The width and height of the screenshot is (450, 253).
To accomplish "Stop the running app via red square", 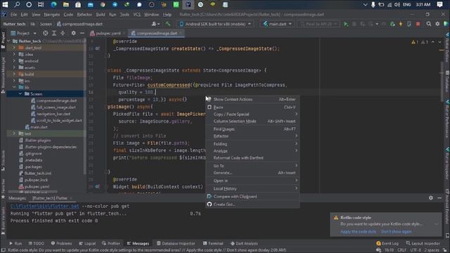I will coord(418,24).
